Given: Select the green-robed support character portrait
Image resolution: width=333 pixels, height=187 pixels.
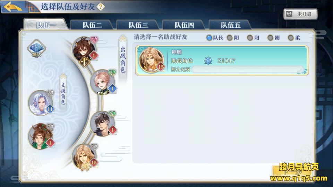Looking at the screenshot, I should click(x=41, y=136).
